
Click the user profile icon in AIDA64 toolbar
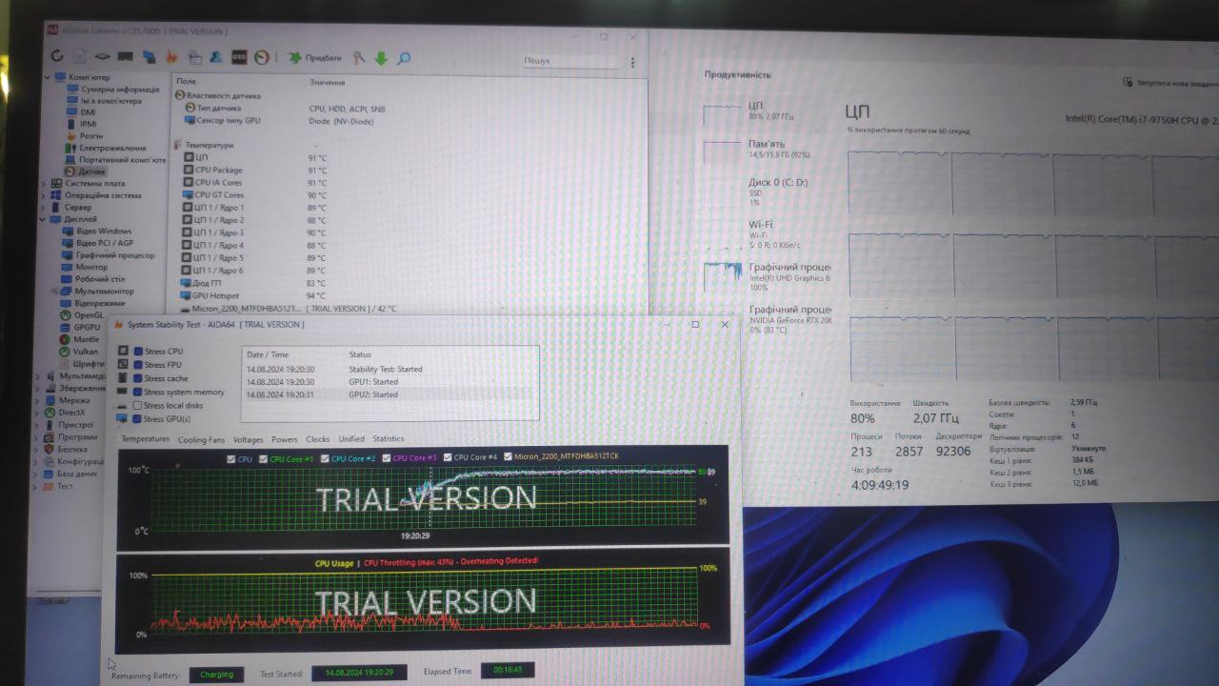[216, 57]
